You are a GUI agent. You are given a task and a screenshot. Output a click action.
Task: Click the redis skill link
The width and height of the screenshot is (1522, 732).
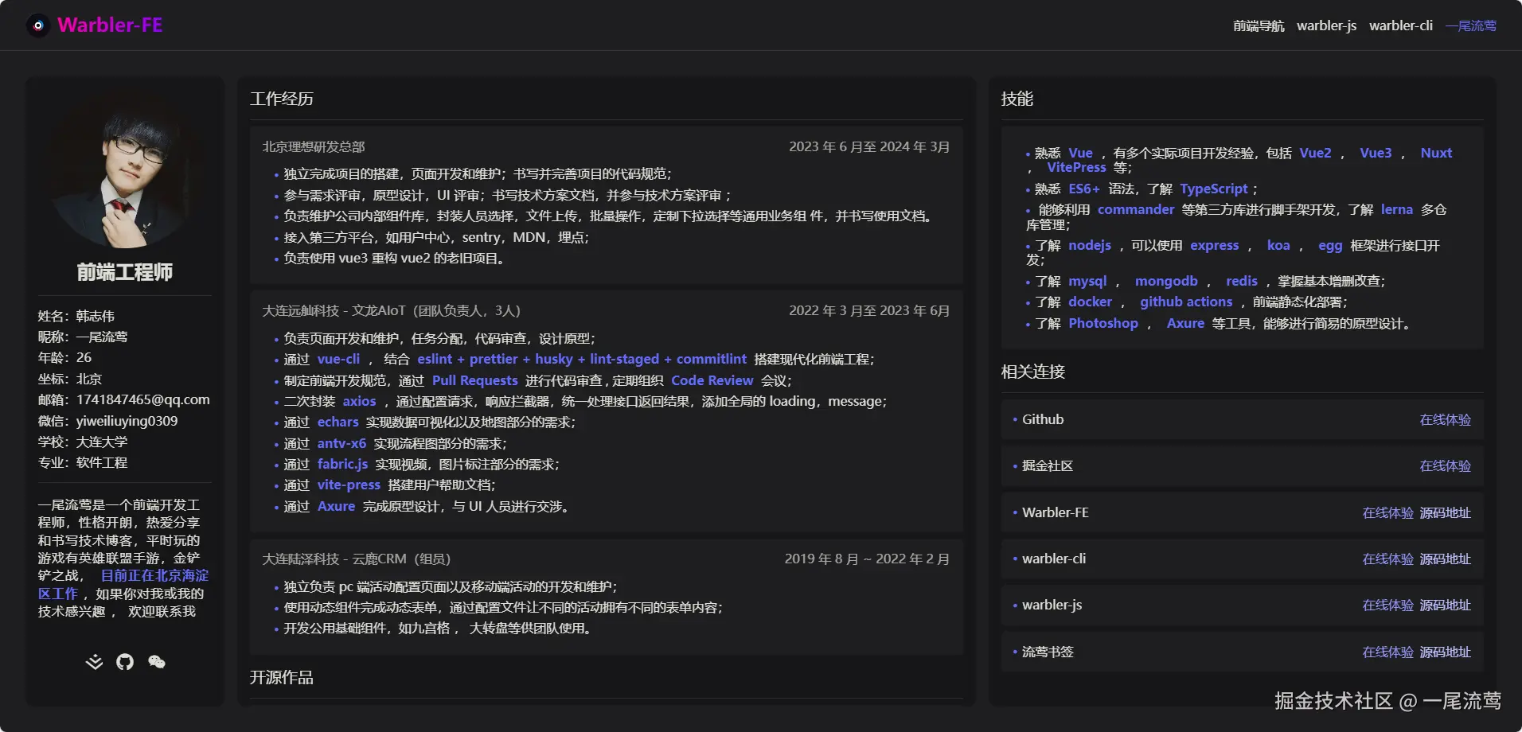(1242, 281)
